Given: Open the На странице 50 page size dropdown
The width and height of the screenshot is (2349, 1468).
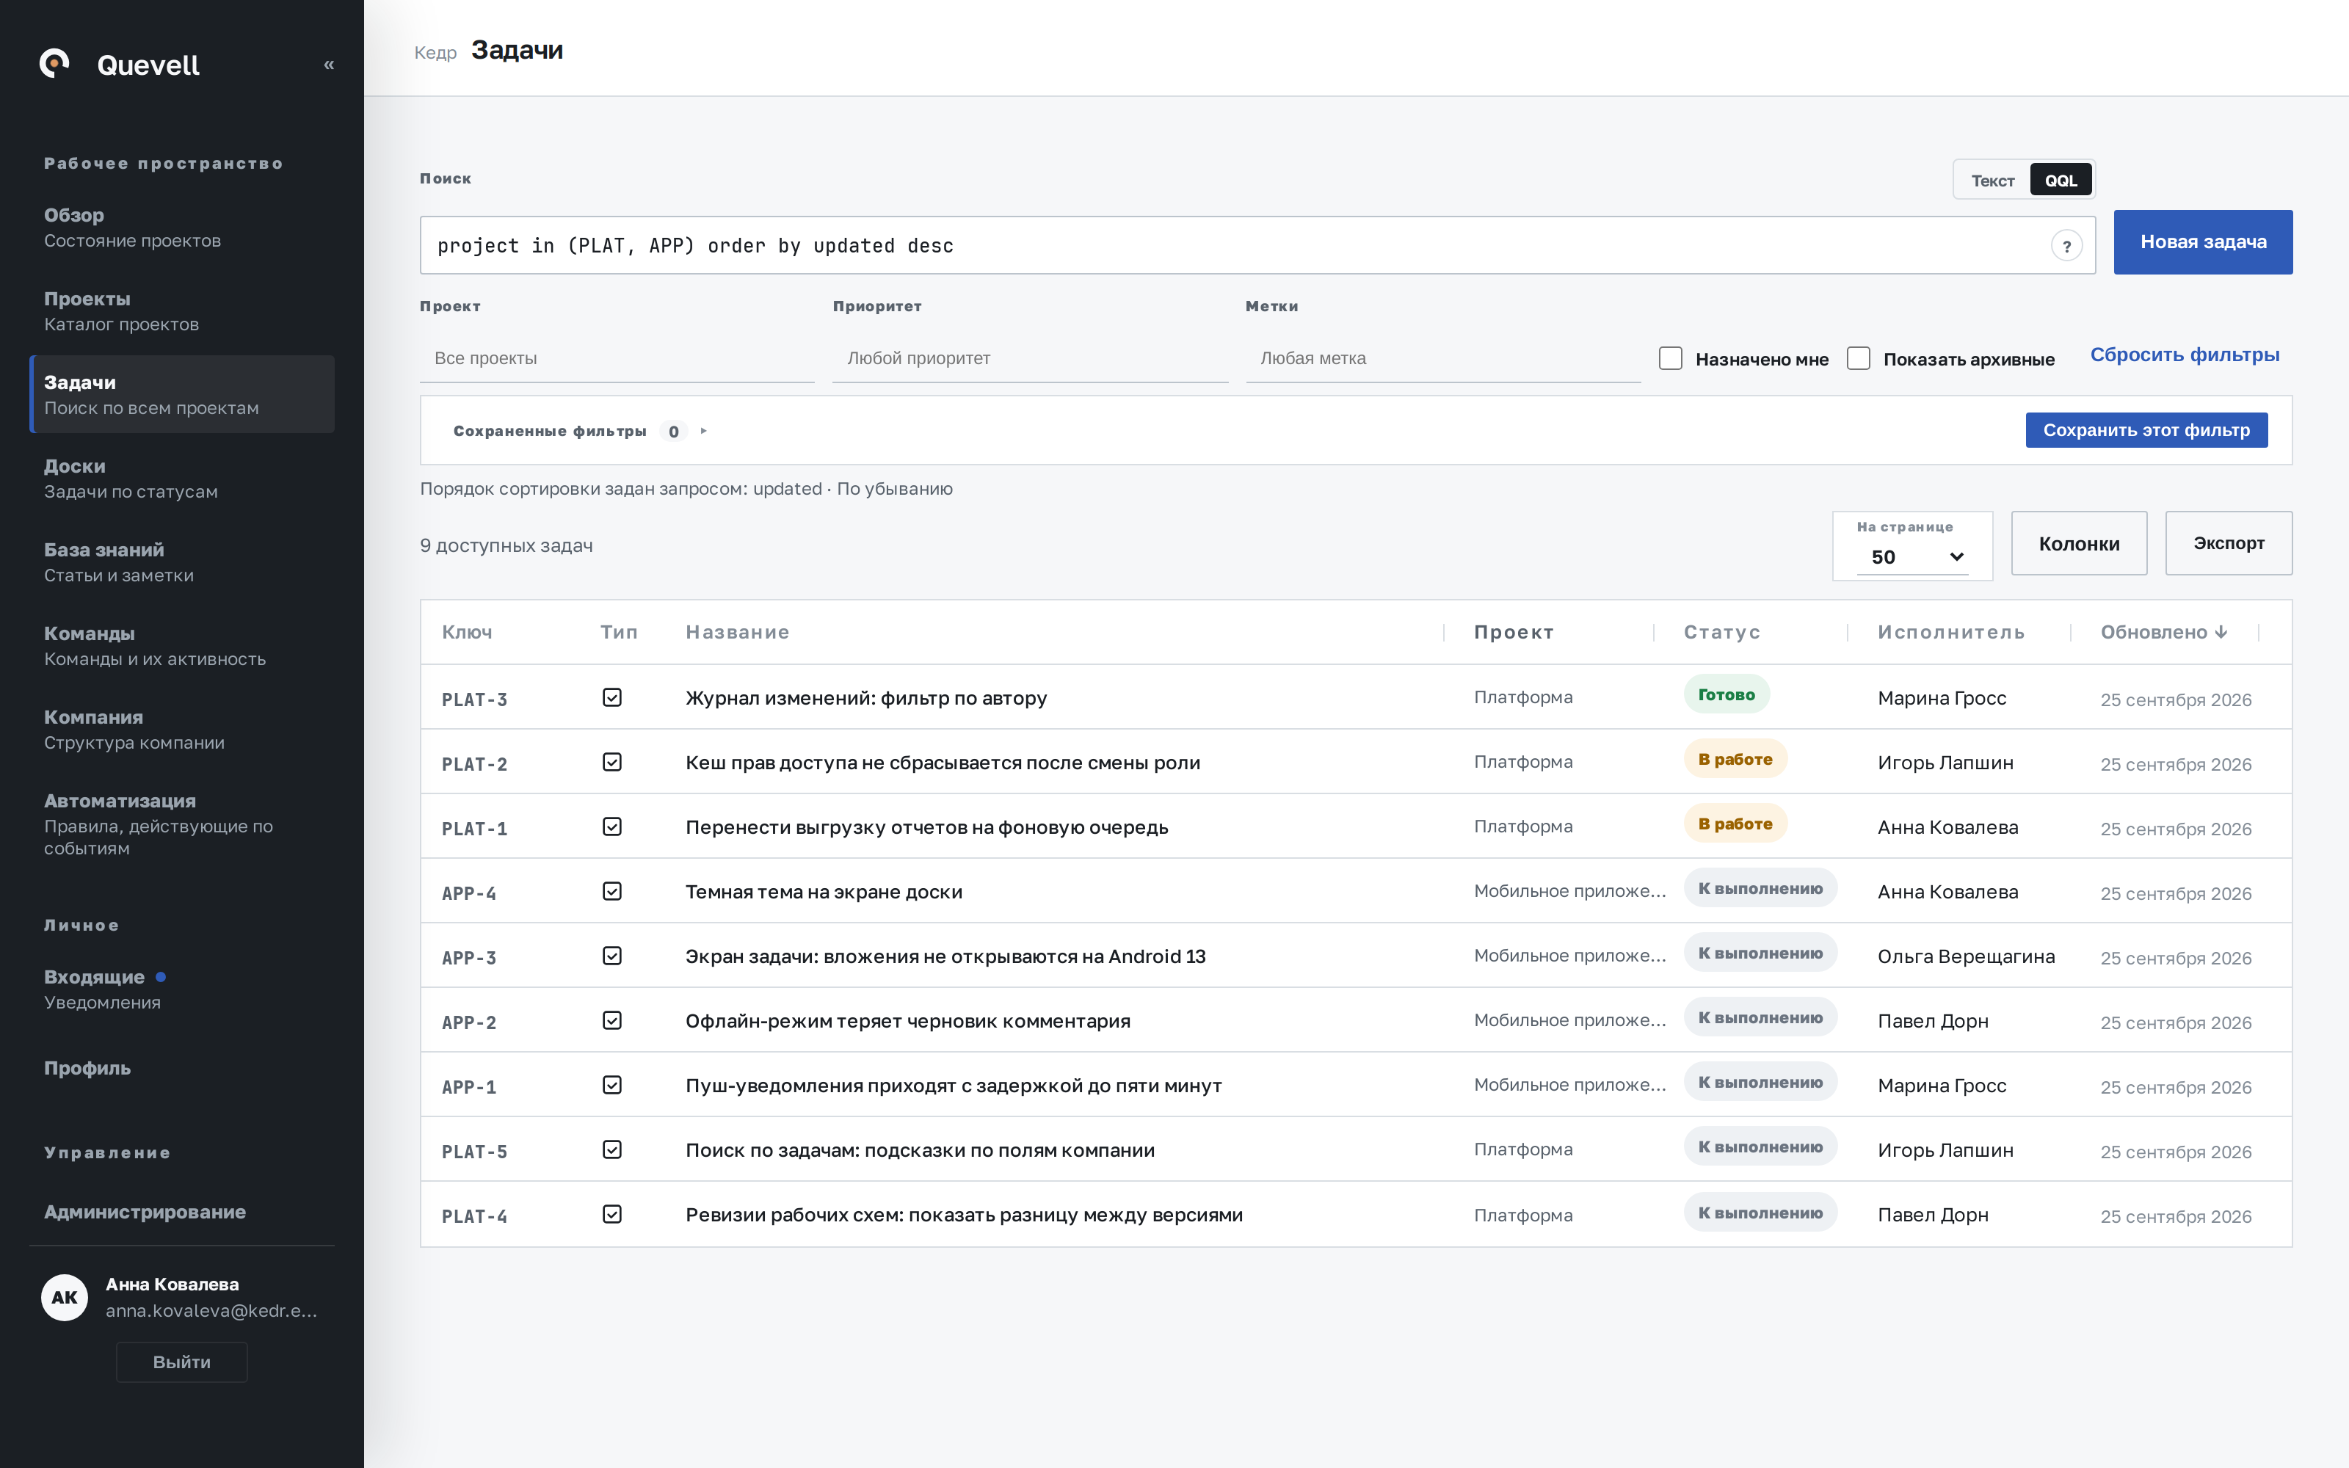Looking at the screenshot, I should (x=1912, y=556).
